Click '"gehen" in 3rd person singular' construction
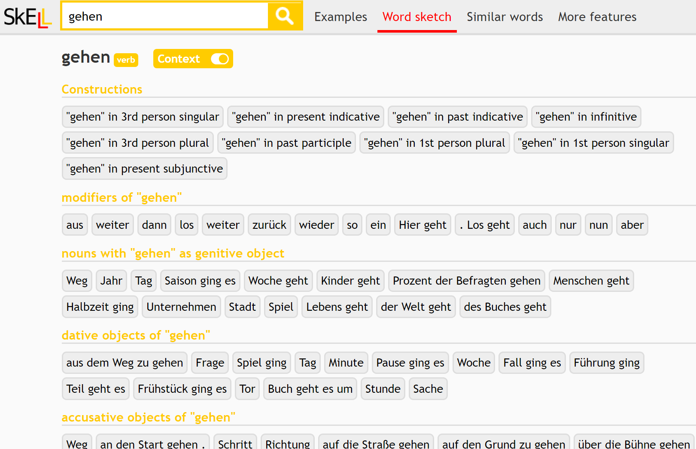696x449 pixels. [143, 117]
